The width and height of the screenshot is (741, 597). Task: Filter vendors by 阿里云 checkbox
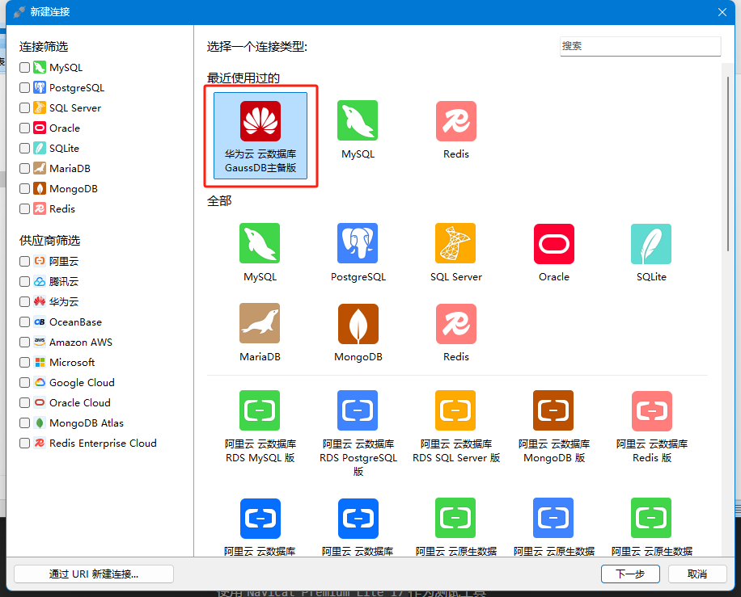pos(24,261)
